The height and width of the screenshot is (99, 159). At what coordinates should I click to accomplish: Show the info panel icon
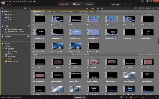tap(121, 97)
